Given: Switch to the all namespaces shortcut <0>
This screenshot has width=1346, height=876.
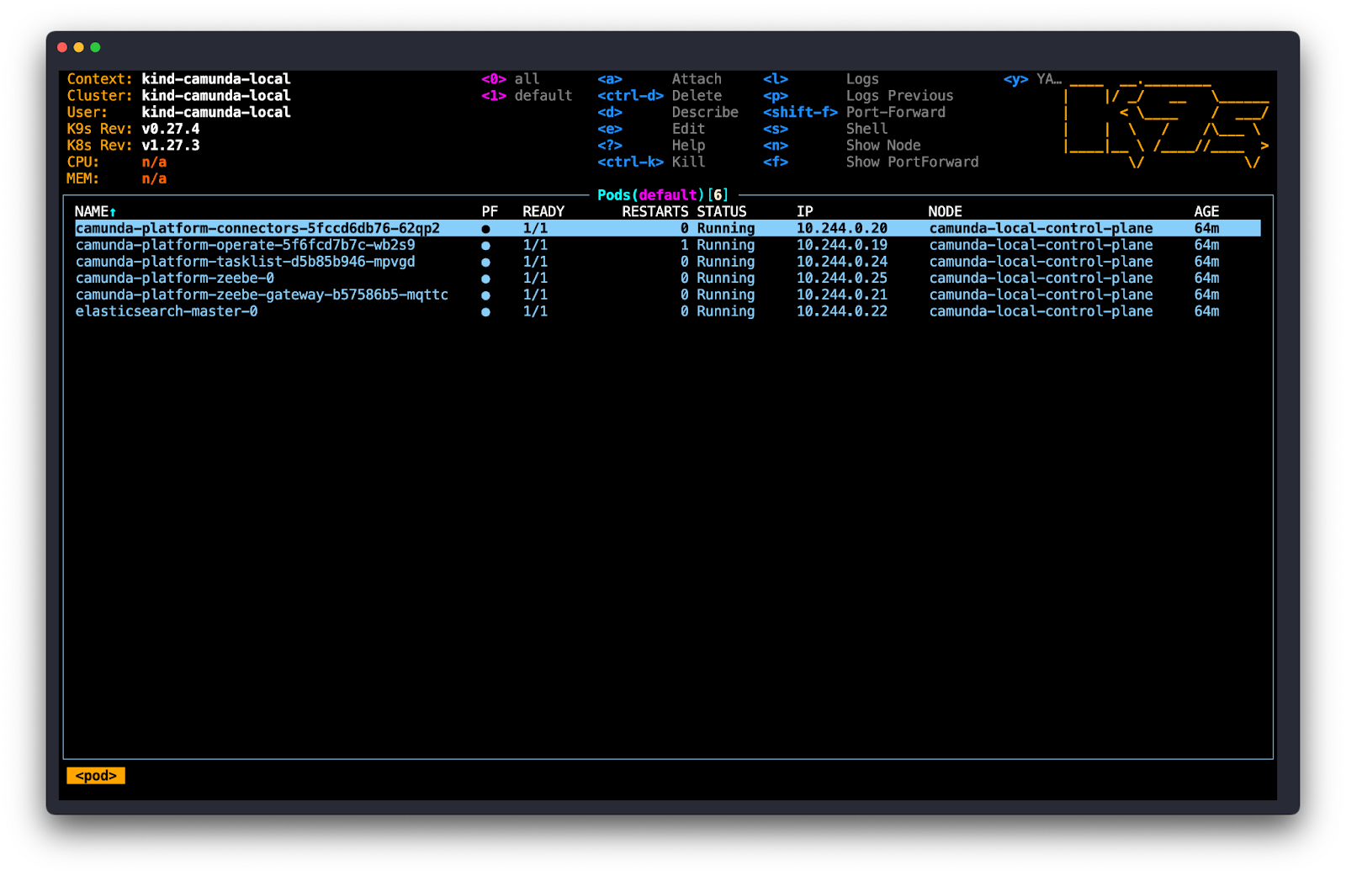Looking at the screenshot, I should point(511,79).
